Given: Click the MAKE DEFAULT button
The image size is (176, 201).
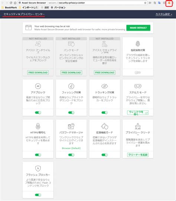Looking at the screenshot, I should click(138, 28).
